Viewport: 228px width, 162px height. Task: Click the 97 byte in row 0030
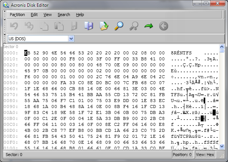[x=36, y=71]
